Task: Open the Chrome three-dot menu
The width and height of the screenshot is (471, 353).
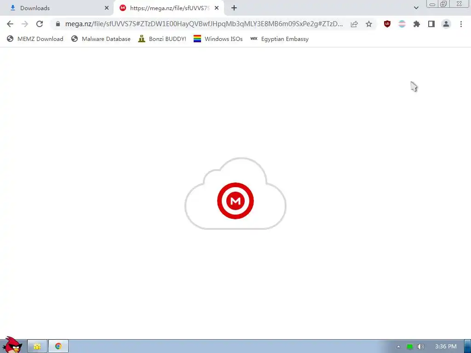Action: [461, 24]
